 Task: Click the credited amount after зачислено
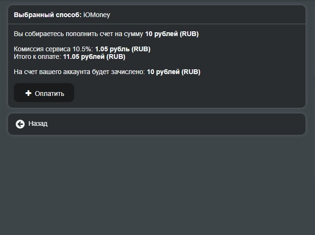[x=173, y=72]
